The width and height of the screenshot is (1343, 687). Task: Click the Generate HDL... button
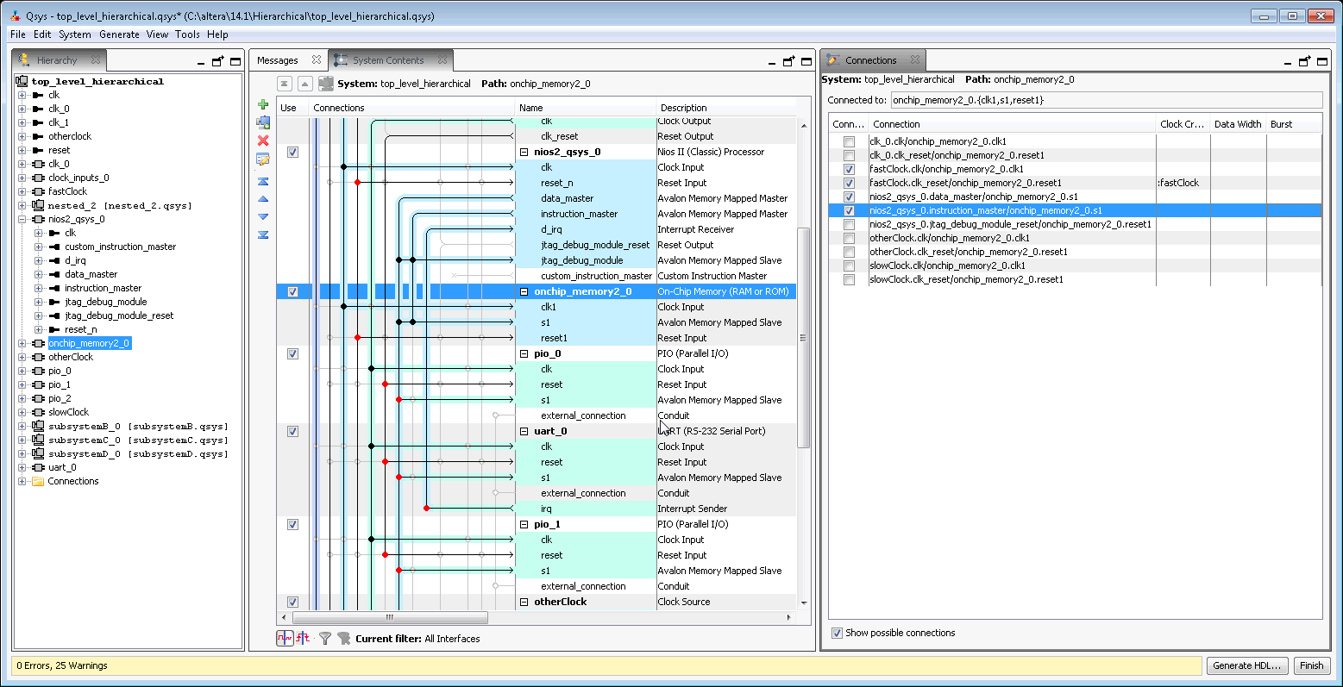[x=1246, y=665]
